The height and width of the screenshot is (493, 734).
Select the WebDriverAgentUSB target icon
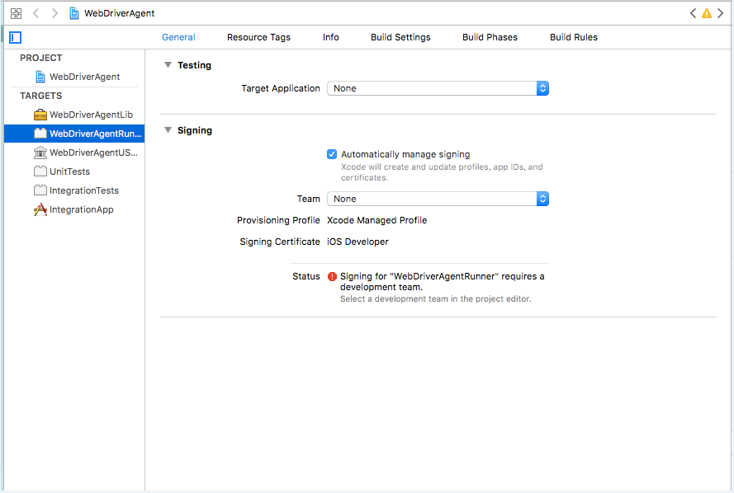pyautogui.click(x=40, y=153)
